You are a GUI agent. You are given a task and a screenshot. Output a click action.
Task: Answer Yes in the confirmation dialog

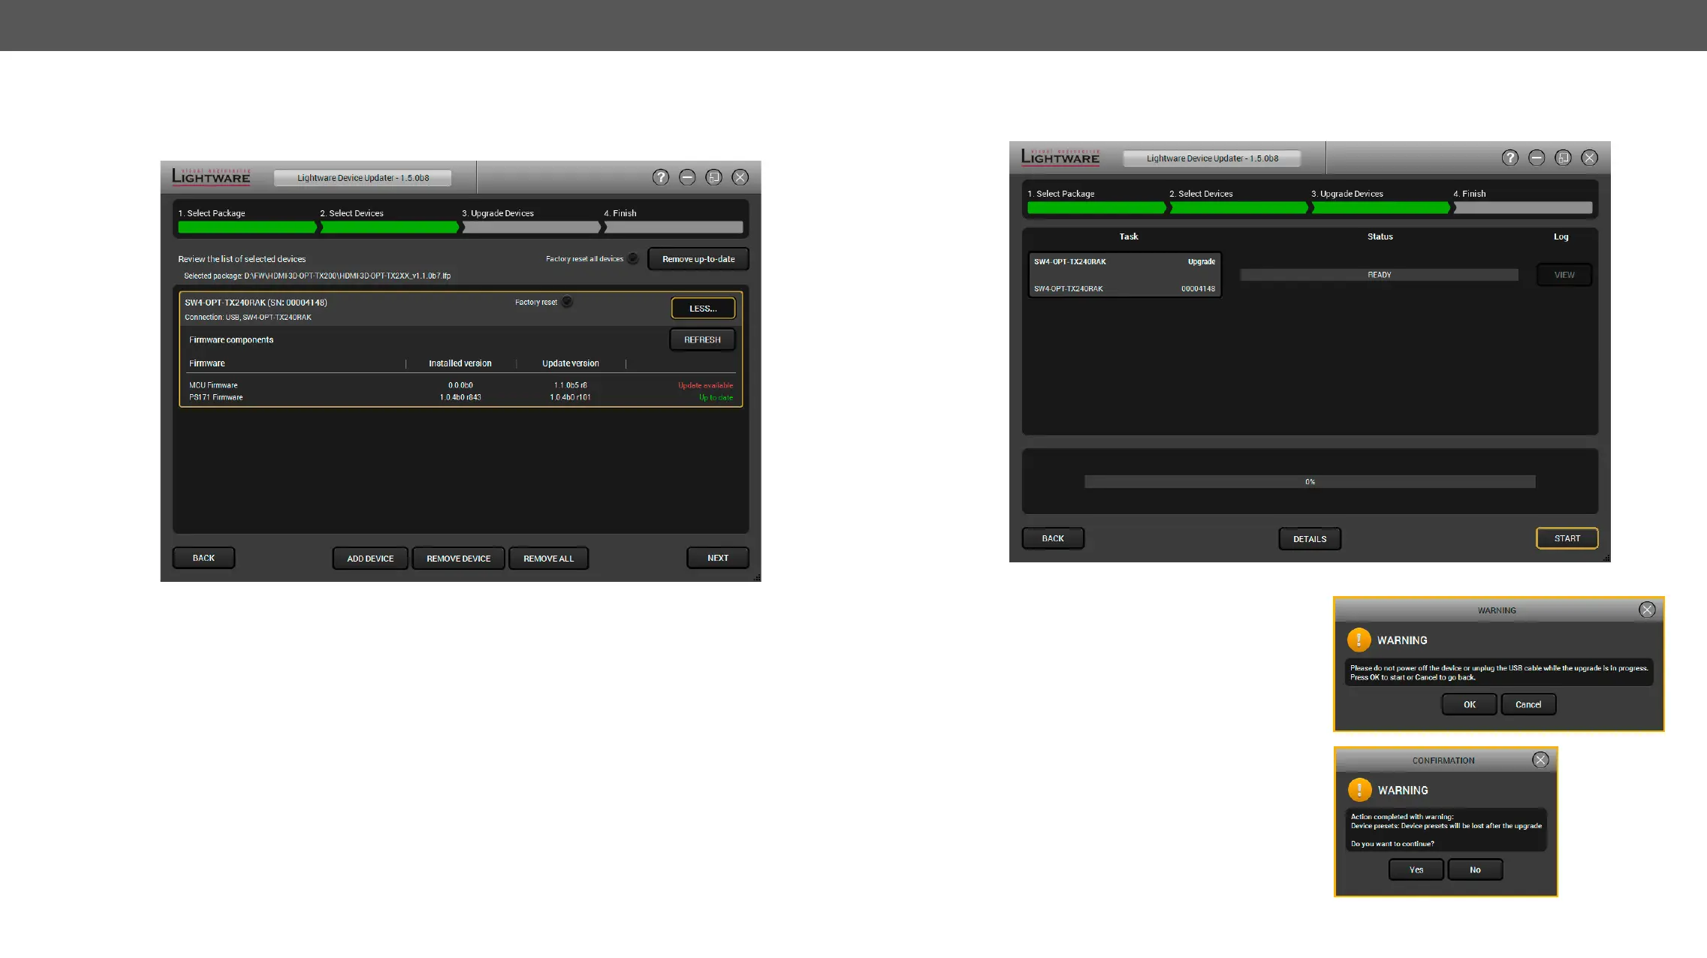[1416, 869]
